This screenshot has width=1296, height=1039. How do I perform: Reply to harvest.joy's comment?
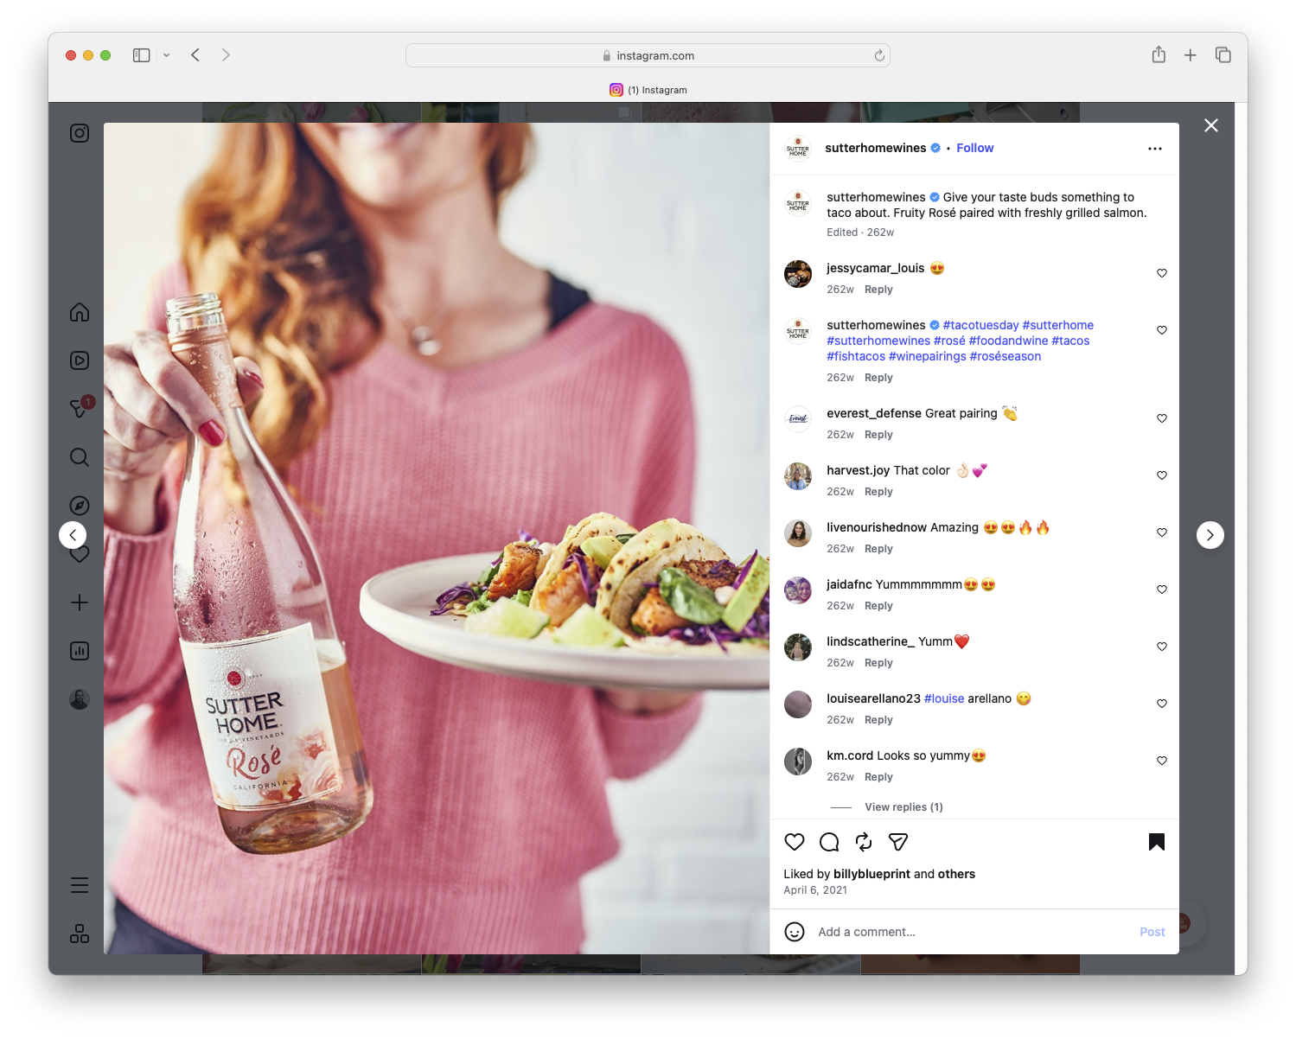click(x=878, y=492)
